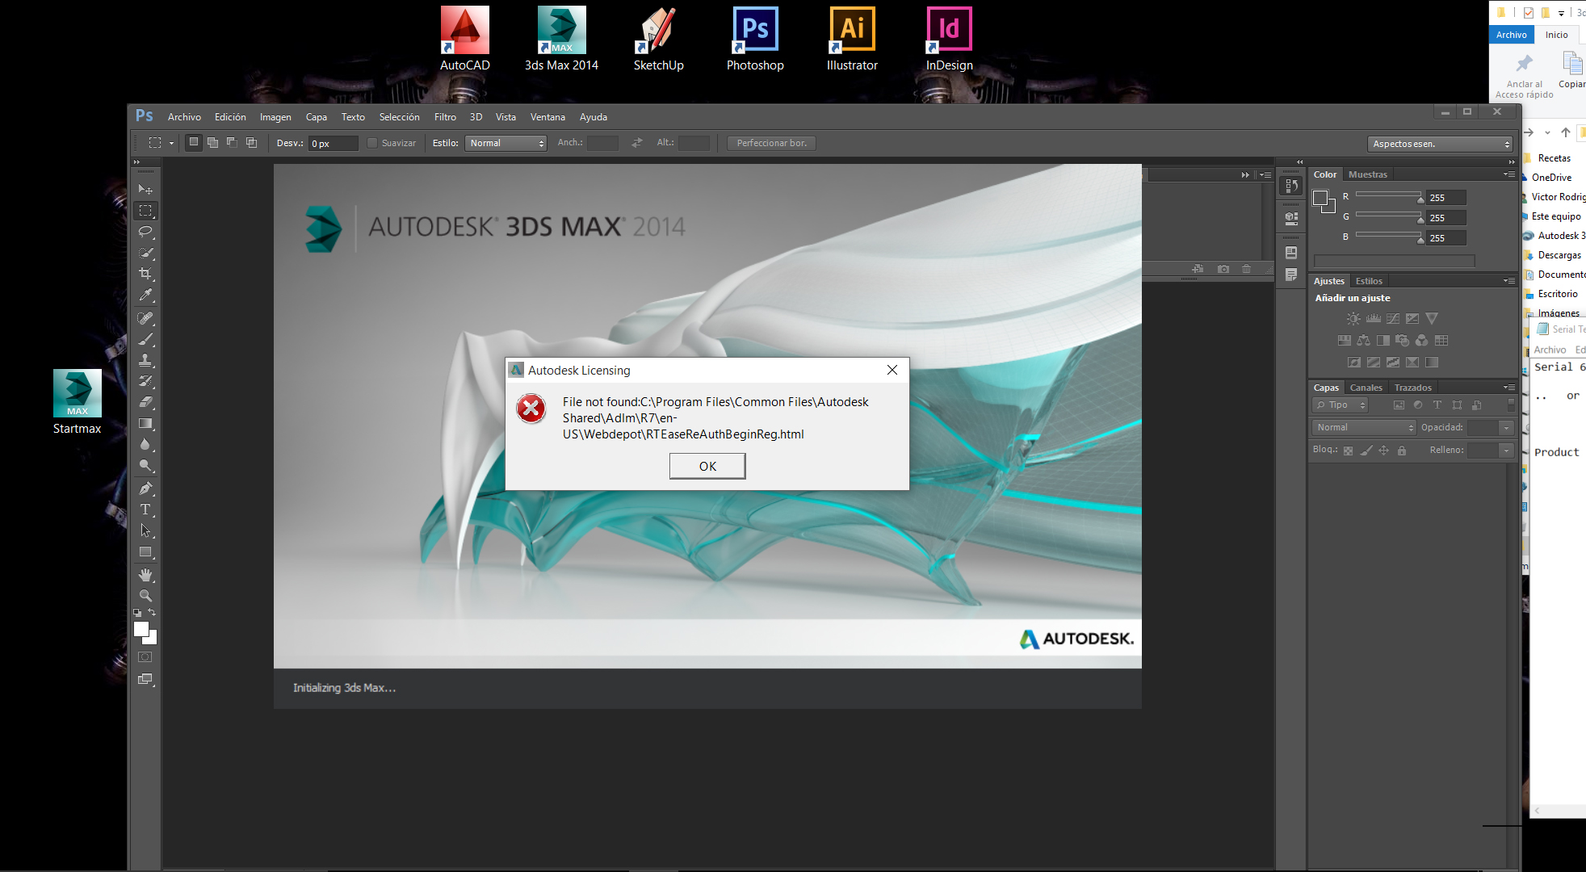1586x872 pixels.
Task: Select the Lasso tool
Action: coord(145,232)
